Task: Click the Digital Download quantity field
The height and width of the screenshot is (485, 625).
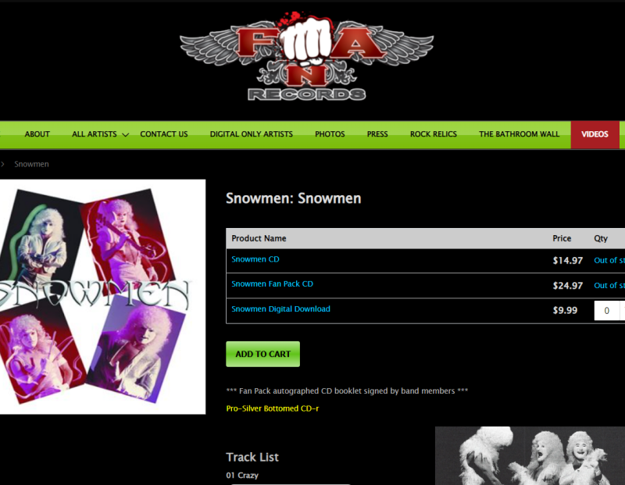Action: click(607, 311)
